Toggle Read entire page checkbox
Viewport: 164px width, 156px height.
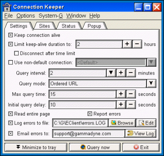[10, 114]
